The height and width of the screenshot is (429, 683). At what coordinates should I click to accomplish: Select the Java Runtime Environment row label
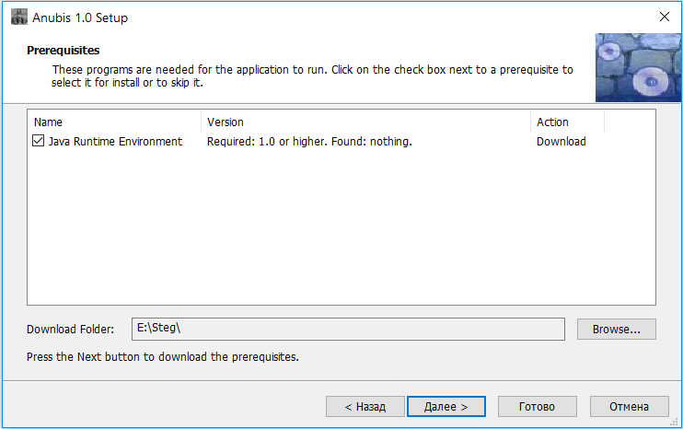(x=115, y=142)
